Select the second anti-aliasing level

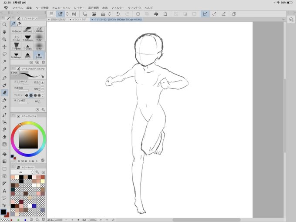click(x=31, y=95)
